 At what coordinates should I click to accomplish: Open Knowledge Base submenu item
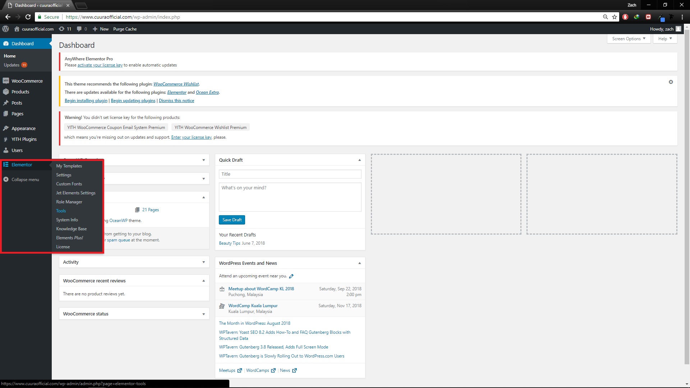pyautogui.click(x=71, y=229)
